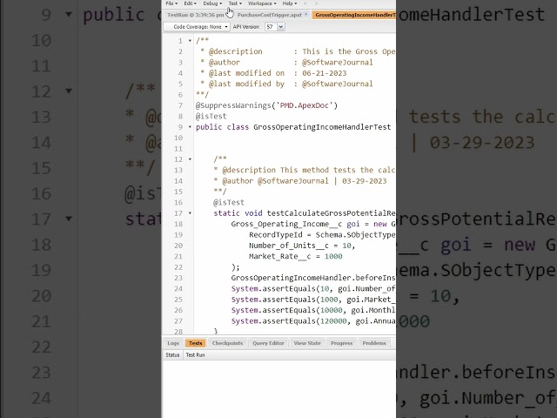Viewport: 557px width, 418px height.
Task: Click the class name GrossOperatingIncomeHandlerTest
Action: [322, 127]
